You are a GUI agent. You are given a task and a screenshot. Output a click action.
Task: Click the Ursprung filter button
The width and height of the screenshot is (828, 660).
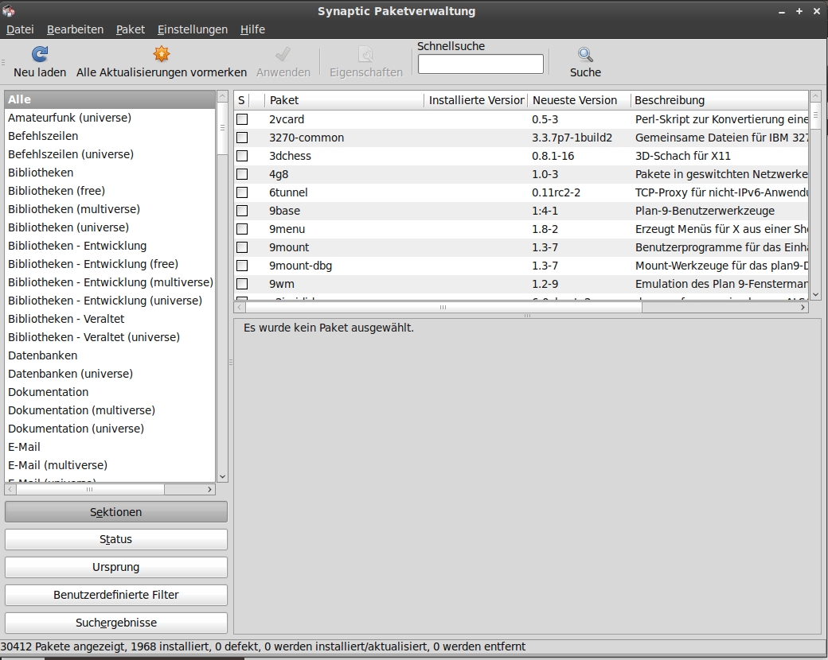[116, 567]
